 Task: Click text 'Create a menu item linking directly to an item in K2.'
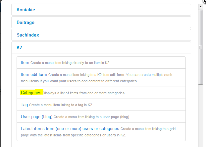[x=70, y=63]
